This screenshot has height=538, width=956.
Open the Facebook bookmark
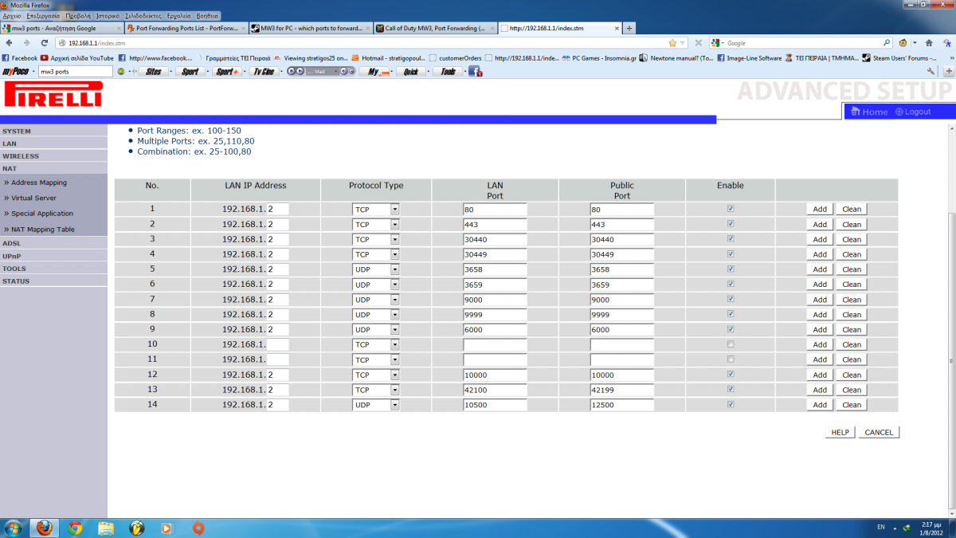point(20,57)
